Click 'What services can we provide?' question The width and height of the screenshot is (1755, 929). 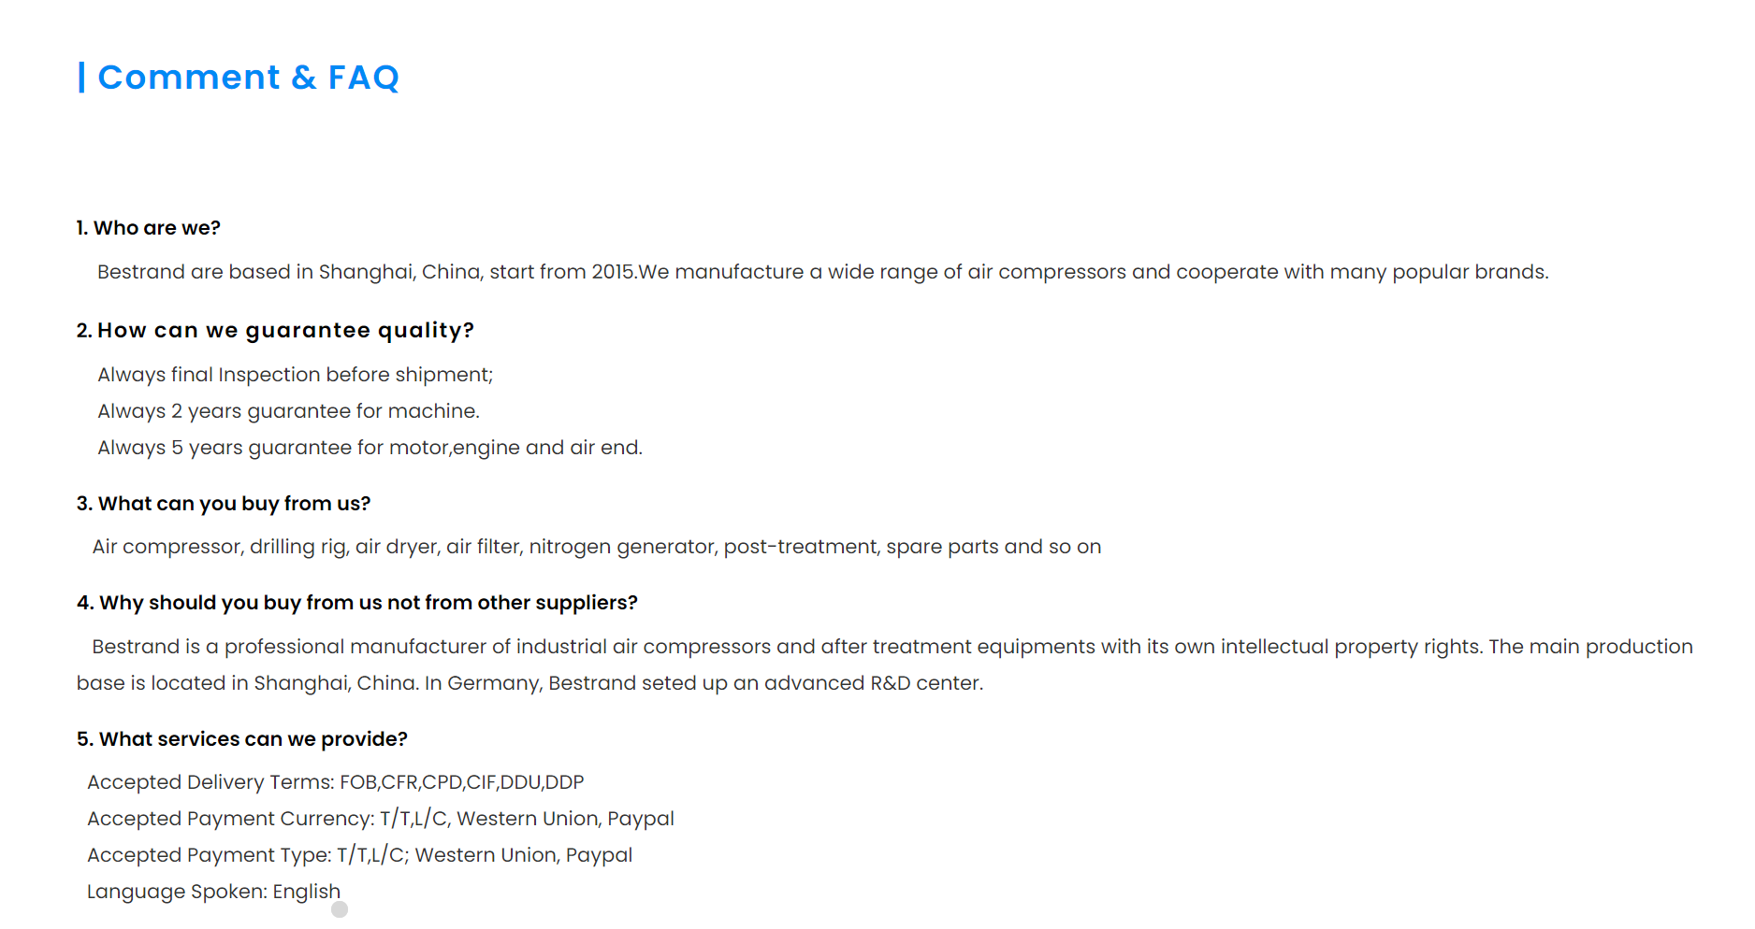pyautogui.click(x=242, y=739)
